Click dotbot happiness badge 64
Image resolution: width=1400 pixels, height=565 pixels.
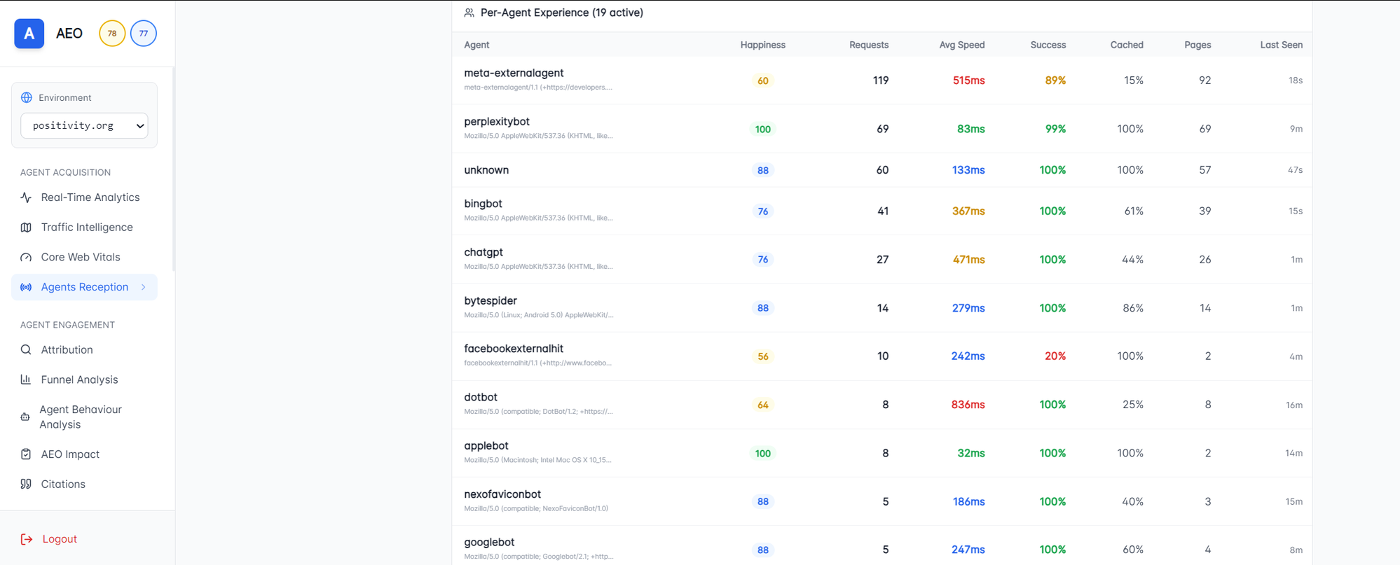click(x=763, y=405)
